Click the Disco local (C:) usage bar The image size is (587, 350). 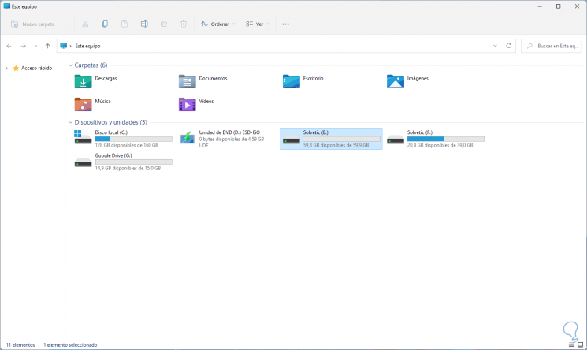[x=134, y=139]
